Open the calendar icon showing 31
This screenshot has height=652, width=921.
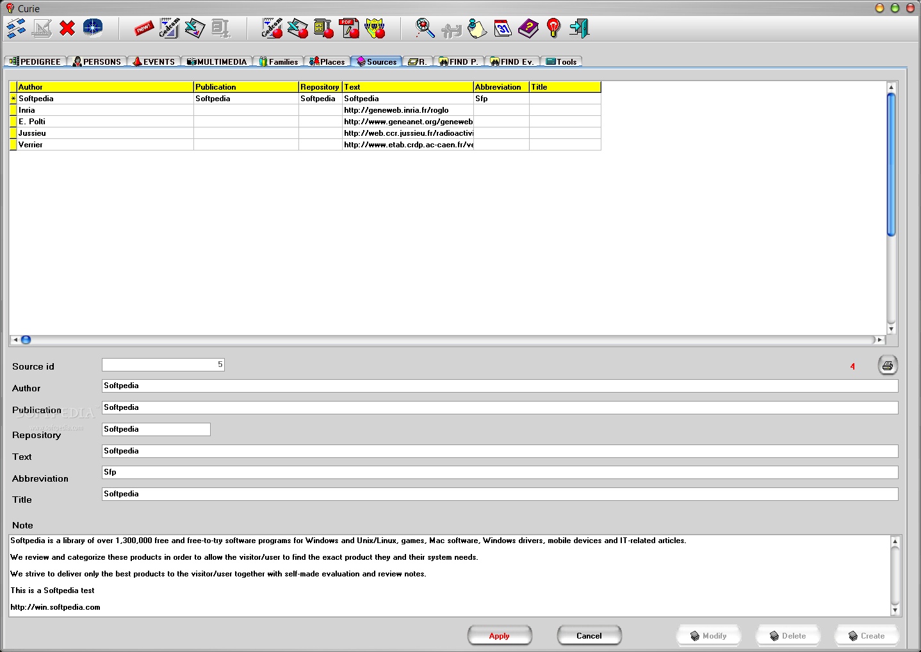coord(503,28)
